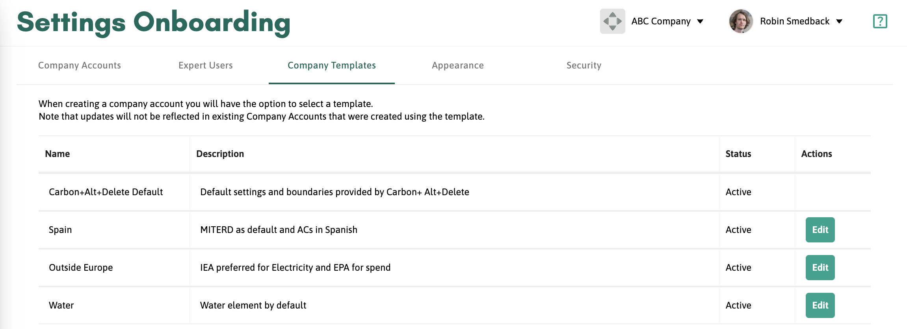This screenshot has width=907, height=329.
Task: Open the Security tab
Action: [x=584, y=65]
